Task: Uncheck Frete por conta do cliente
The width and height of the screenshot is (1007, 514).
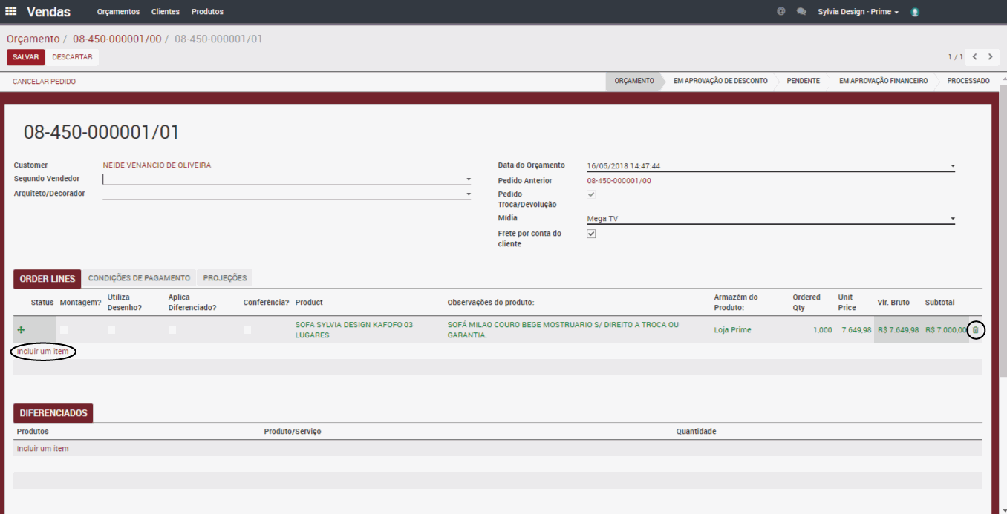Action: (x=591, y=234)
